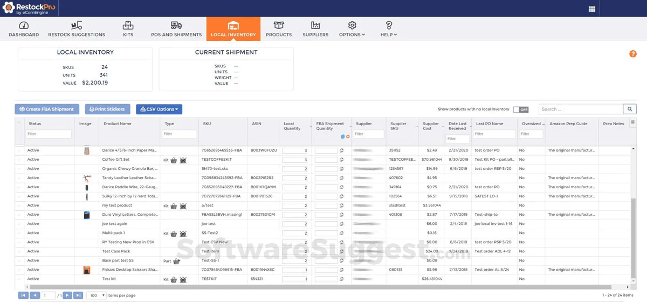Sort by Last PO Name column
This screenshot has height=302, width=647.
point(490,123)
